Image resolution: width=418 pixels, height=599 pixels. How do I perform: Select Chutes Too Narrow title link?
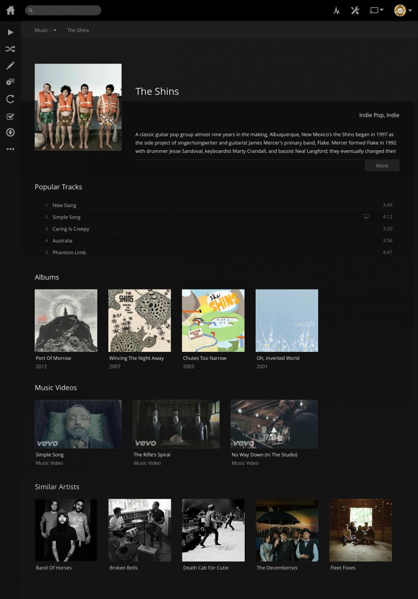click(x=204, y=358)
